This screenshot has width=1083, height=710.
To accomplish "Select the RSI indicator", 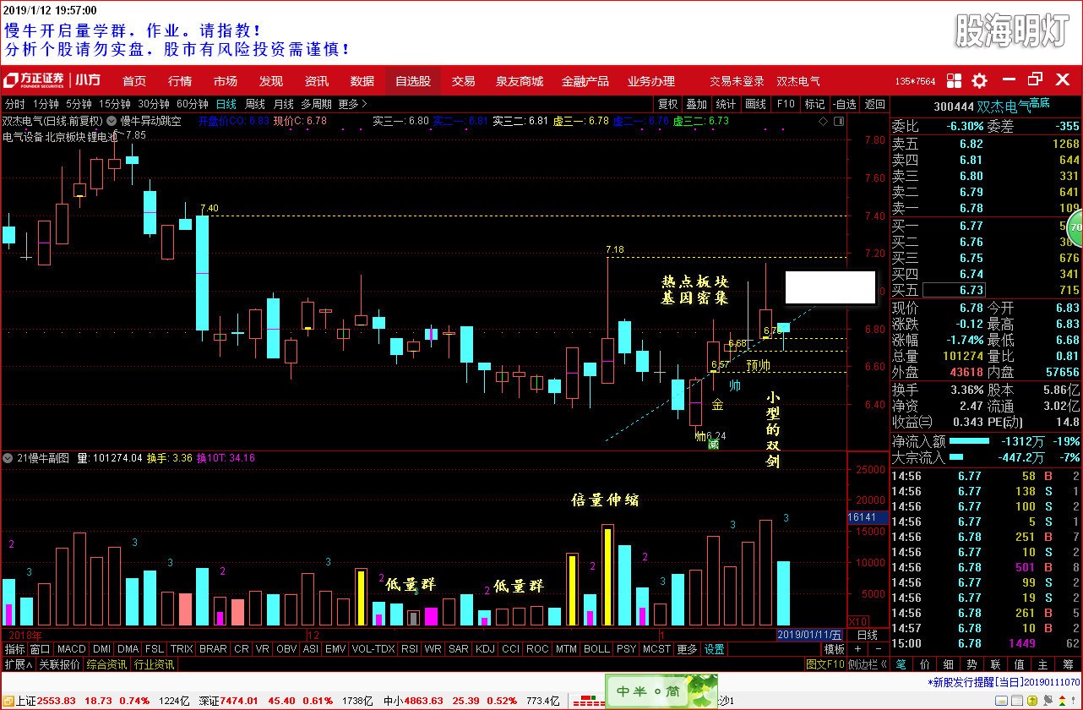I will pyautogui.click(x=410, y=649).
